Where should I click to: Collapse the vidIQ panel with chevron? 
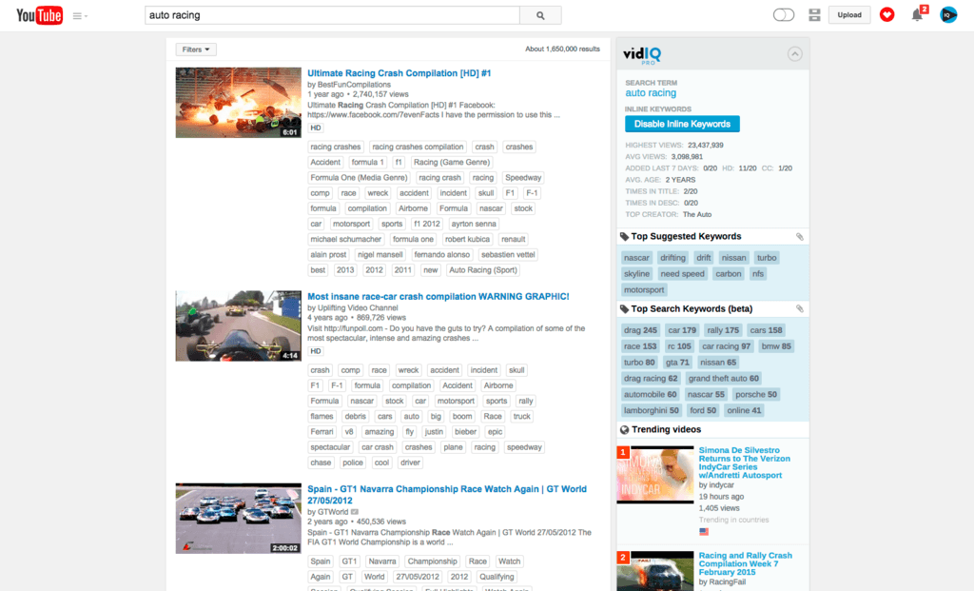[794, 54]
